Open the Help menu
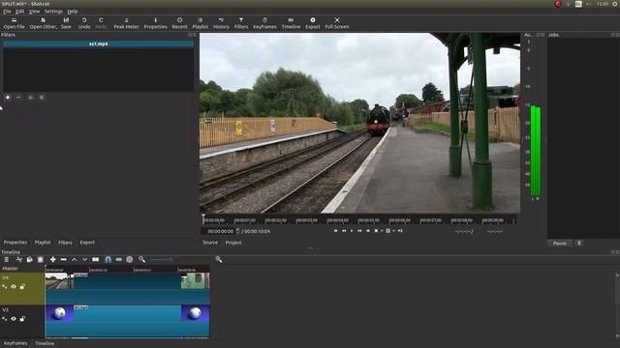Screen dimensions: 620x348 click(73, 12)
